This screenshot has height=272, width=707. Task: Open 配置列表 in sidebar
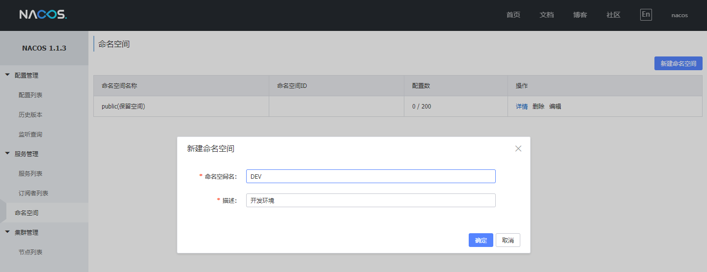point(30,95)
